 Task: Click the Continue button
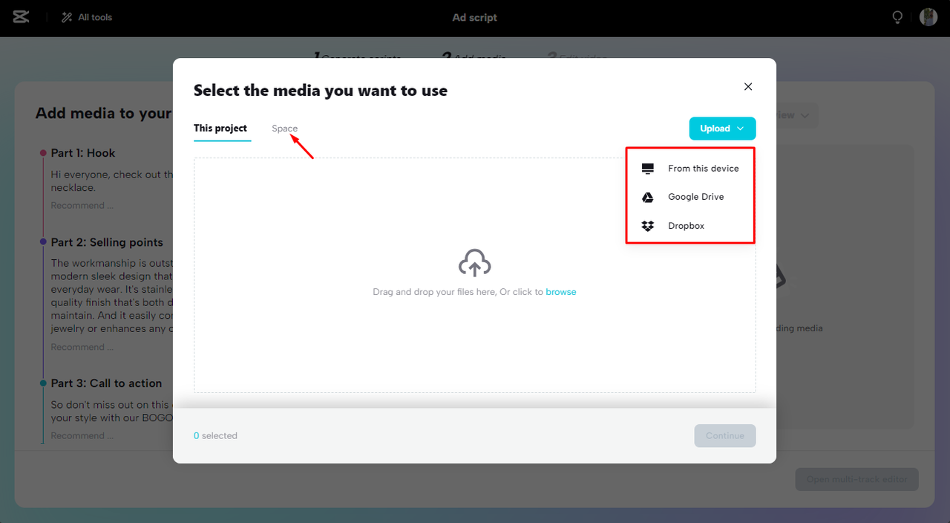coord(725,436)
